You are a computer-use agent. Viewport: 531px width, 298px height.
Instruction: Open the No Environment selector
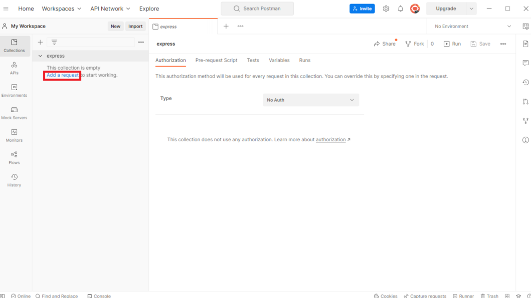[473, 27]
